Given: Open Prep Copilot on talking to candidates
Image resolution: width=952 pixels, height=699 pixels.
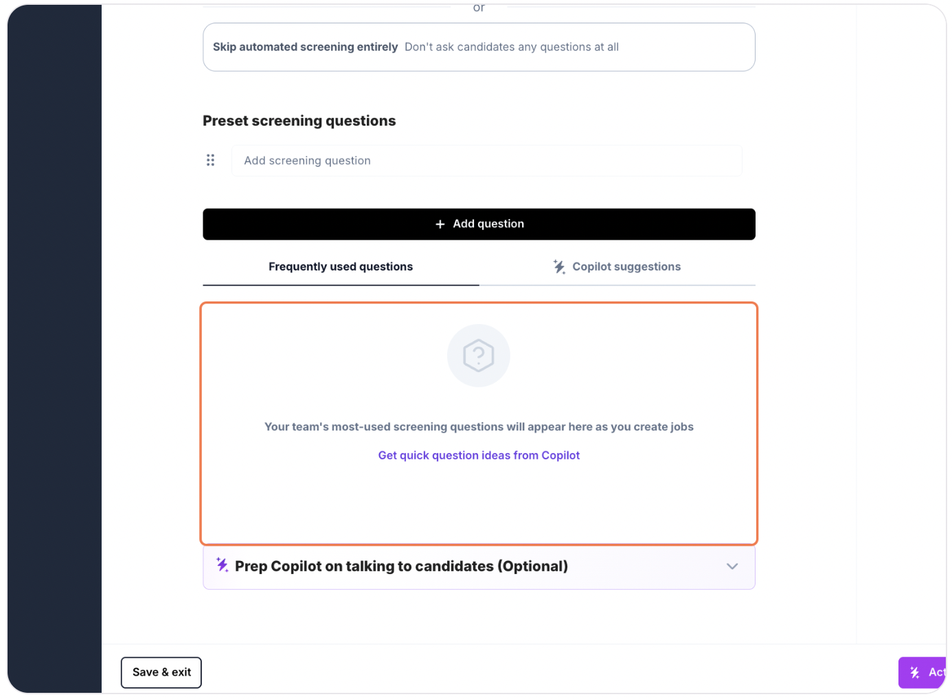Looking at the screenshot, I should (479, 566).
